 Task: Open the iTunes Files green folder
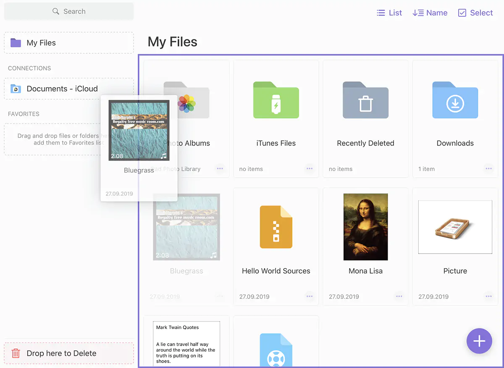276,100
